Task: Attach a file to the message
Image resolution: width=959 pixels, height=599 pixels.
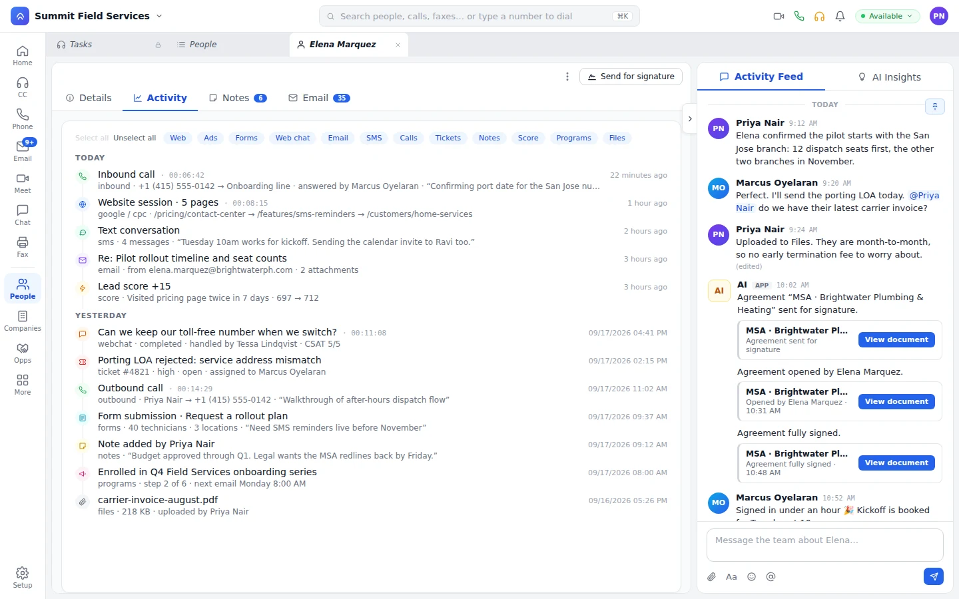Action: coord(711,577)
